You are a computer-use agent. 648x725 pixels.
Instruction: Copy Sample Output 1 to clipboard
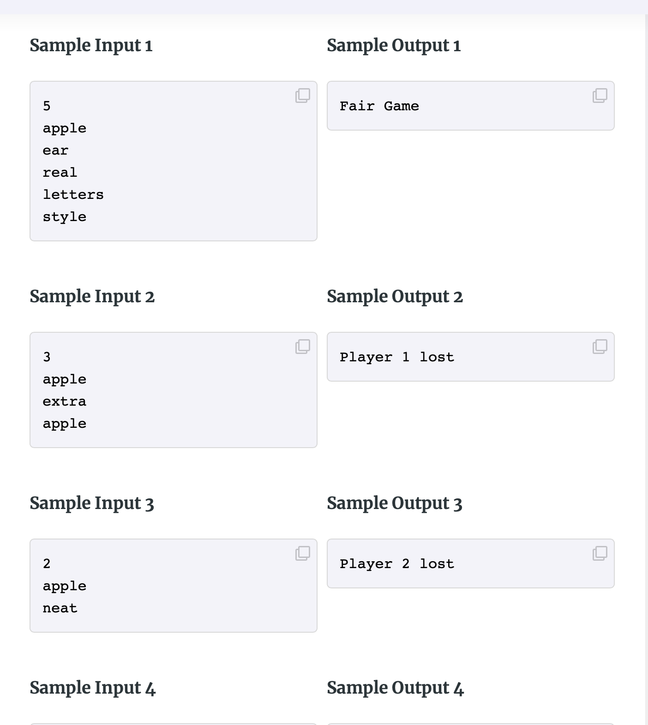(600, 96)
